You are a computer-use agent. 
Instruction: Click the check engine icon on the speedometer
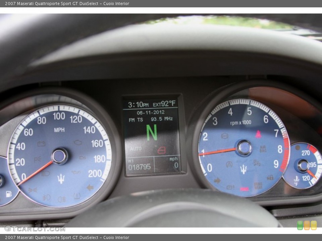click(x=78, y=142)
